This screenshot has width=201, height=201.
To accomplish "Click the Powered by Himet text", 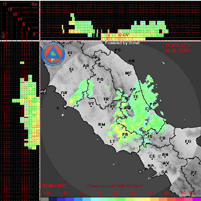I will (122, 43).
